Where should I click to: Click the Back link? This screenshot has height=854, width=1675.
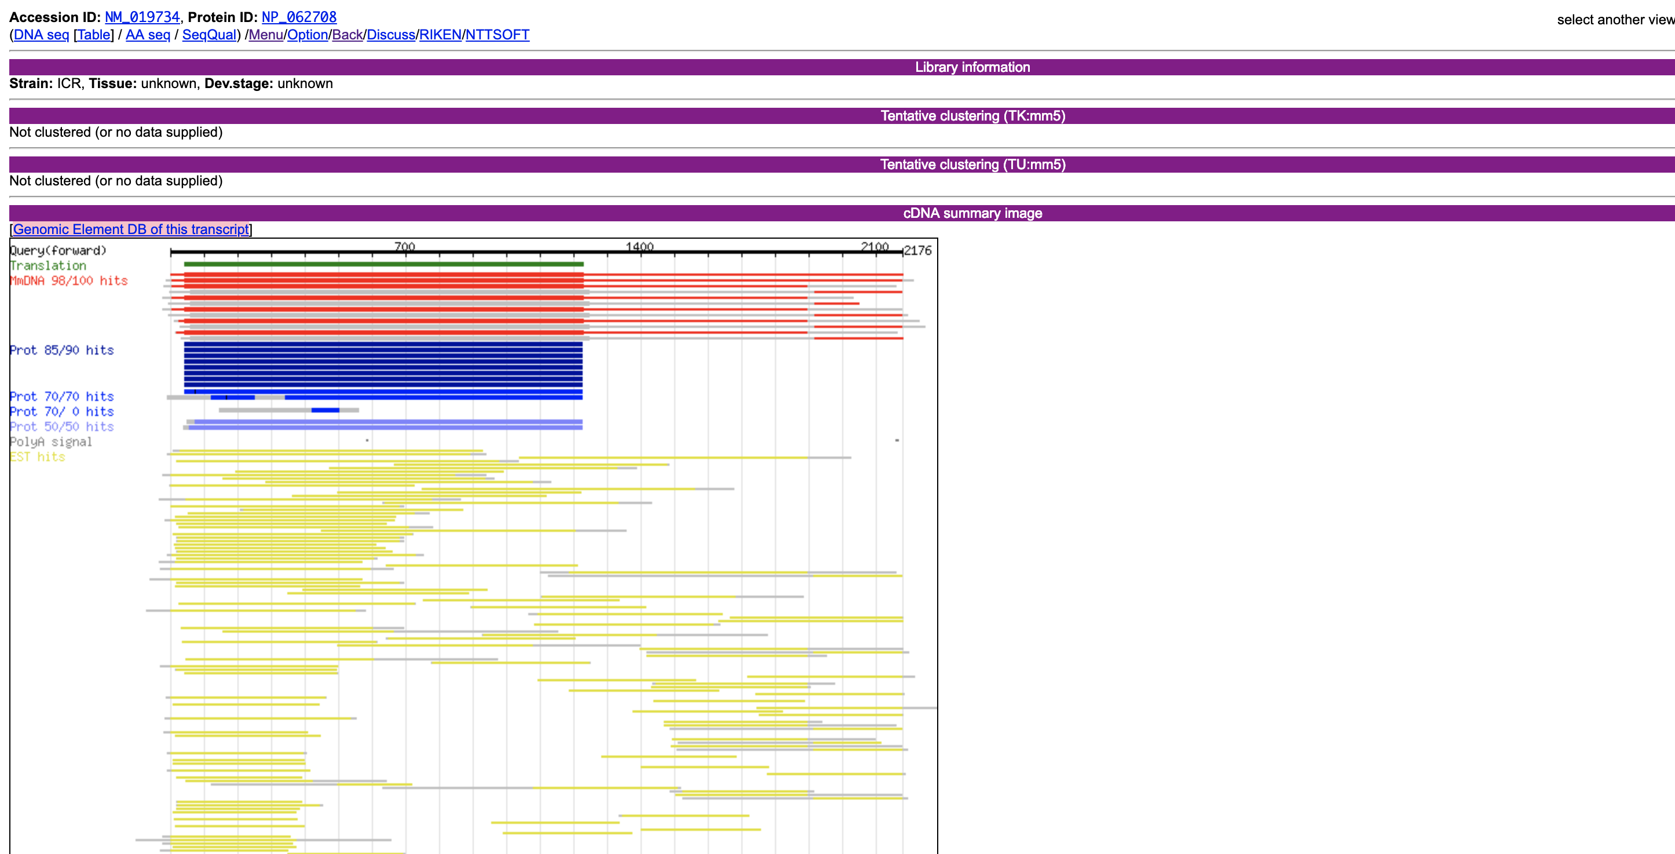point(348,34)
